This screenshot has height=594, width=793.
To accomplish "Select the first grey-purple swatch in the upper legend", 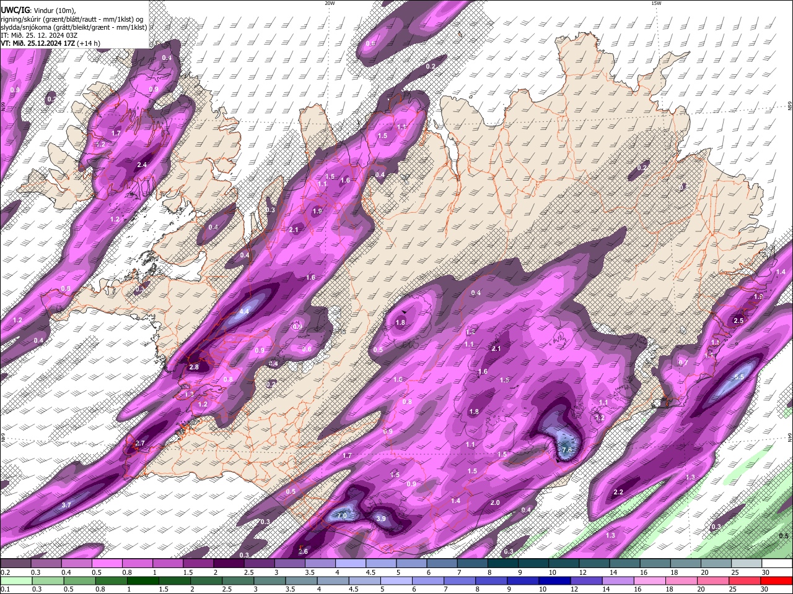I will click(16, 563).
